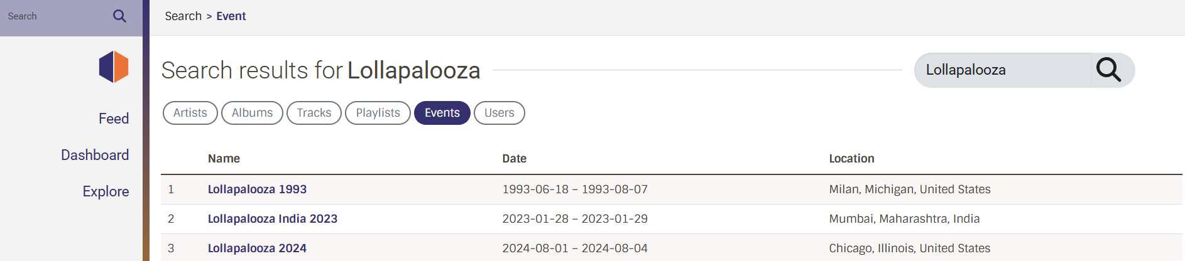The height and width of the screenshot is (261, 1185).
Task: Open the Lollapalooza India 2023 event
Action: (x=272, y=219)
